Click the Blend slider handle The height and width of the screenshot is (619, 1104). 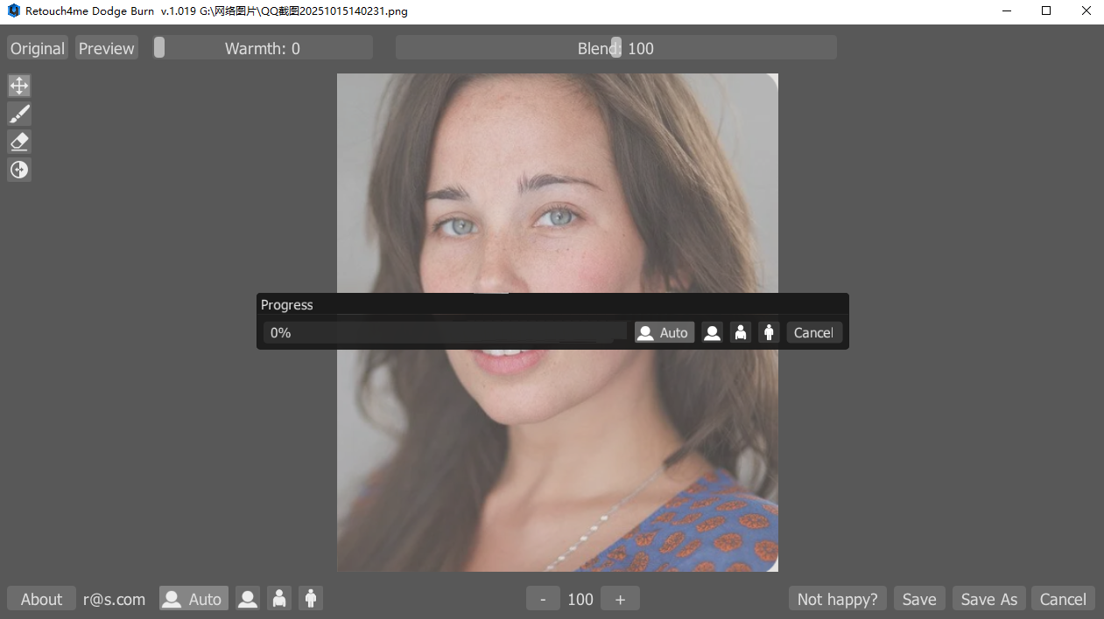(616, 48)
